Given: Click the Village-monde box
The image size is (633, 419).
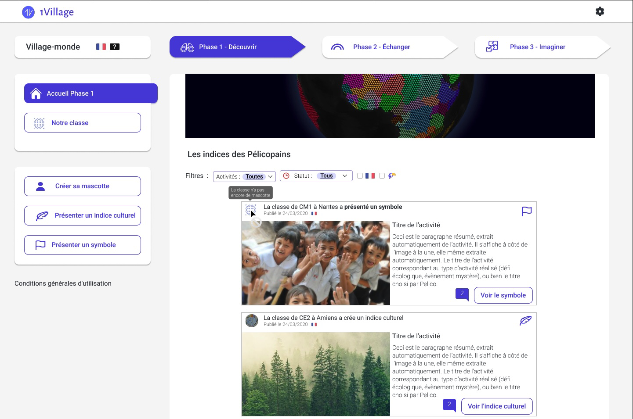Looking at the screenshot, I should point(83,47).
